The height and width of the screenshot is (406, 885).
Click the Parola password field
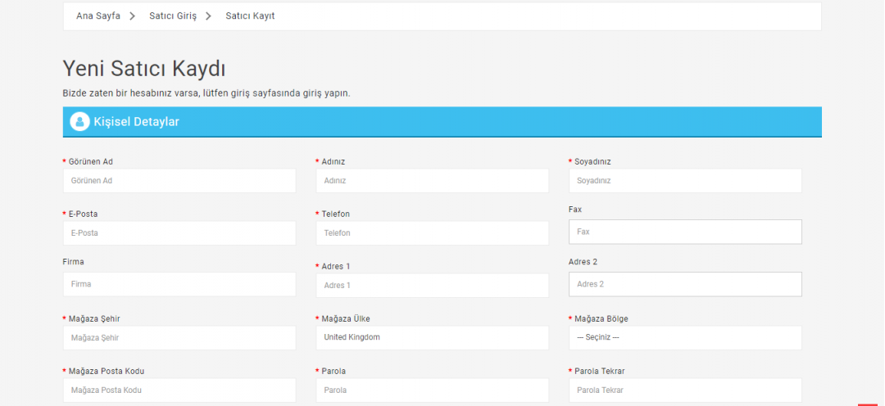tap(432, 390)
